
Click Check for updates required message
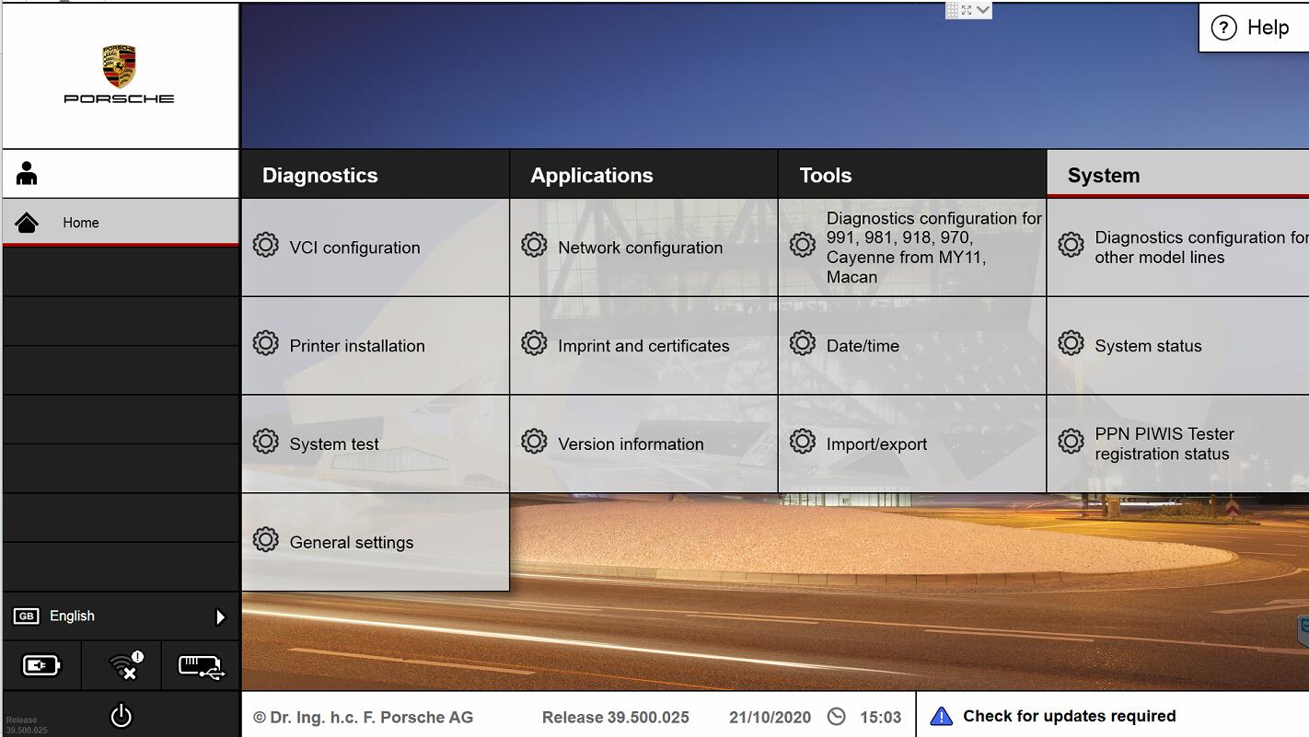[x=1070, y=716]
